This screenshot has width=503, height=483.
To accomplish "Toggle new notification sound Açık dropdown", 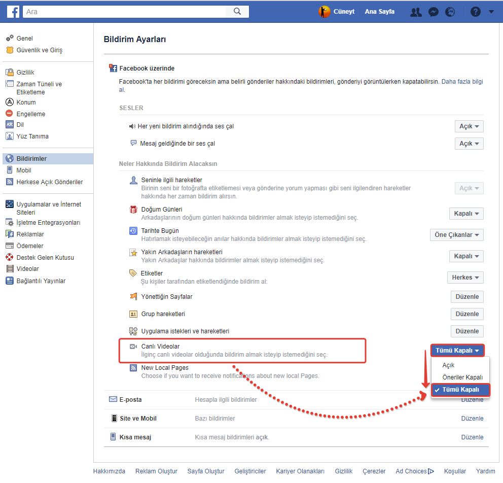I will point(469,126).
